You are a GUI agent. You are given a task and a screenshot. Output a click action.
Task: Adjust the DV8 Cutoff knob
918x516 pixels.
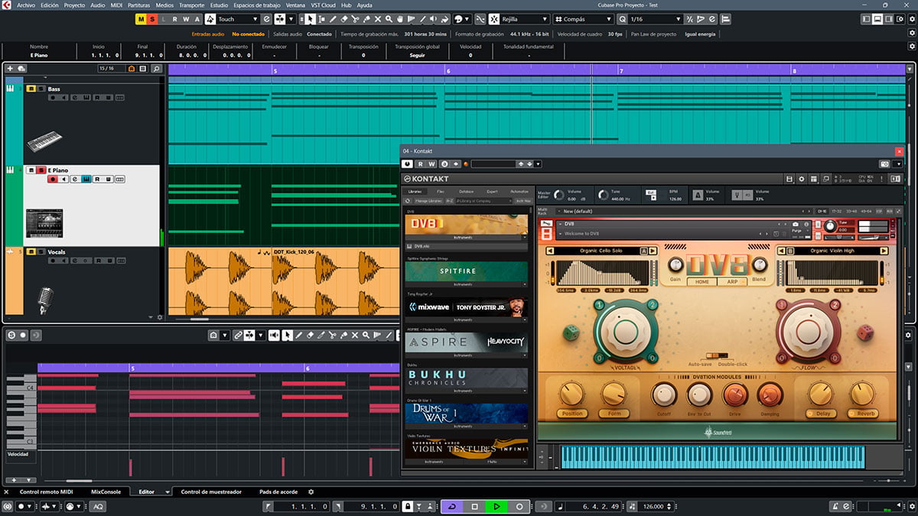point(663,394)
